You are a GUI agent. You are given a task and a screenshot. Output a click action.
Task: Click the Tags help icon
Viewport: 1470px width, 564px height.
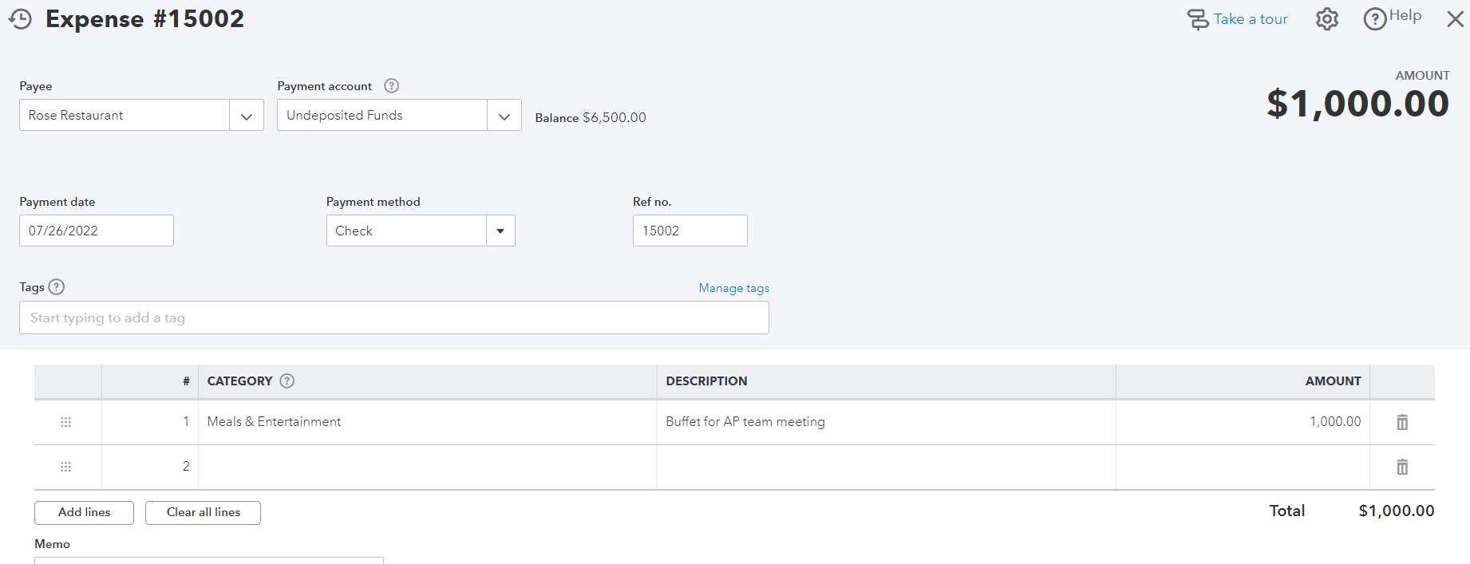(57, 287)
